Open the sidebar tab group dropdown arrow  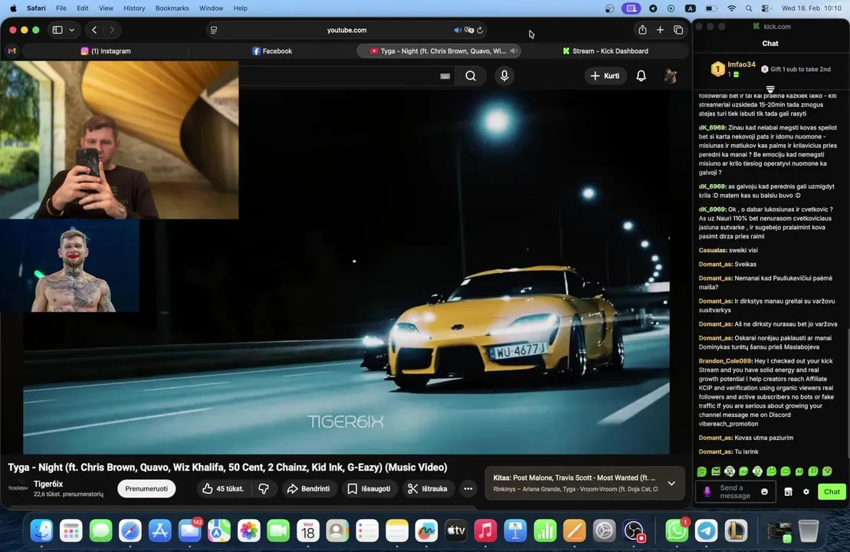71,30
